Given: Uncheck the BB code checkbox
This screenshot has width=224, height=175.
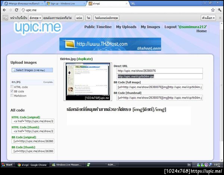Looking at the screenshot, I should point(12,91).
